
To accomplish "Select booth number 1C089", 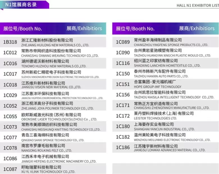I will (x=123, y=42).
